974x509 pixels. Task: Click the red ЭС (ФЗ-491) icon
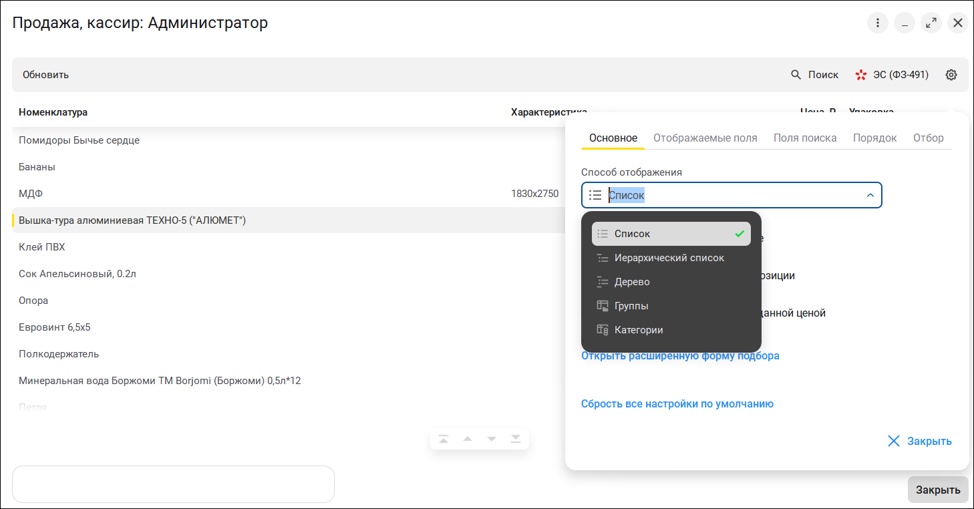[x=861, y=75]
